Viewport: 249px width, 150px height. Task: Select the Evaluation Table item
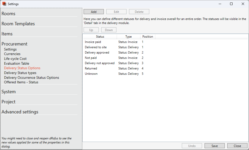point(16,63)
